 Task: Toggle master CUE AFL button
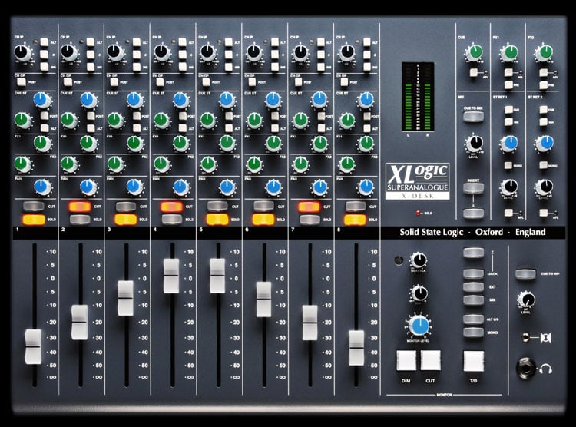pos(474,72)
